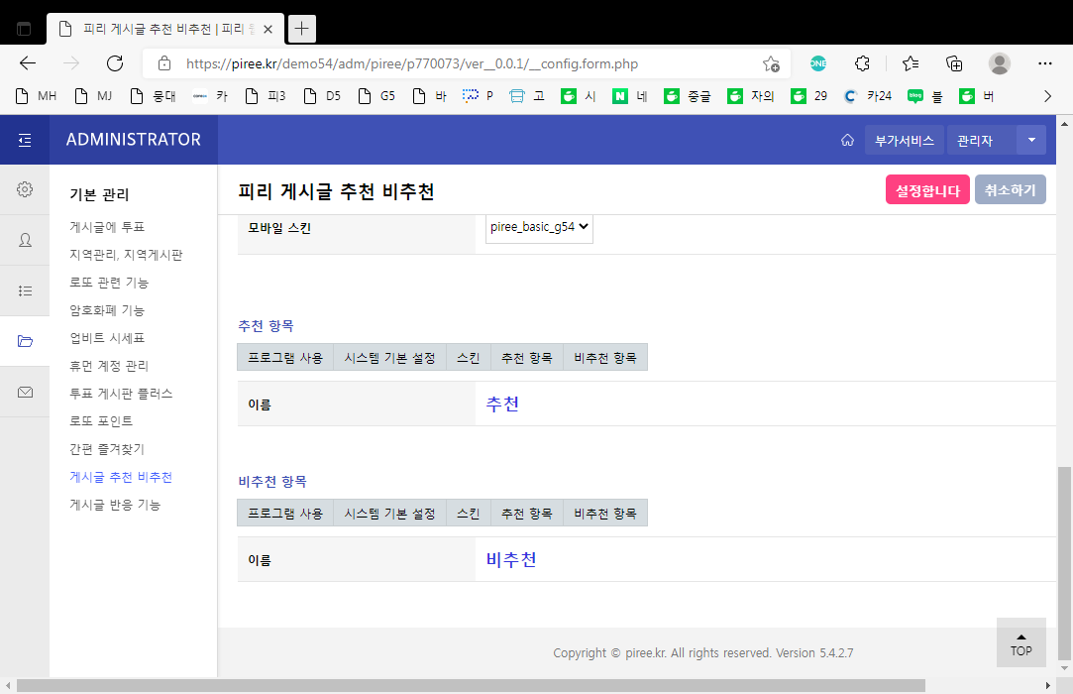Switch to 시스템 기본 설정 tab under 추천 항목
The width and height of the screenshot is (1073, 694).
(389, 358)
